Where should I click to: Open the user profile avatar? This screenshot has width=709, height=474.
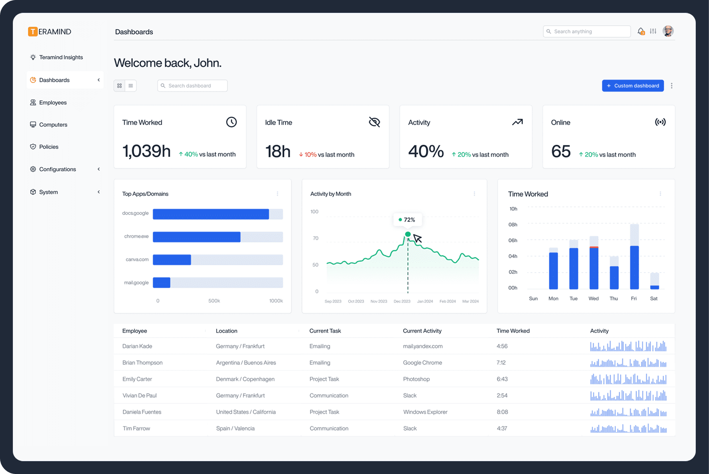[x=668, y=31]
